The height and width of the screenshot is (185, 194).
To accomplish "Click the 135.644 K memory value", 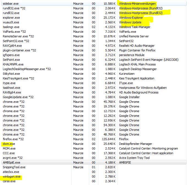I will (x=109, y=139).
